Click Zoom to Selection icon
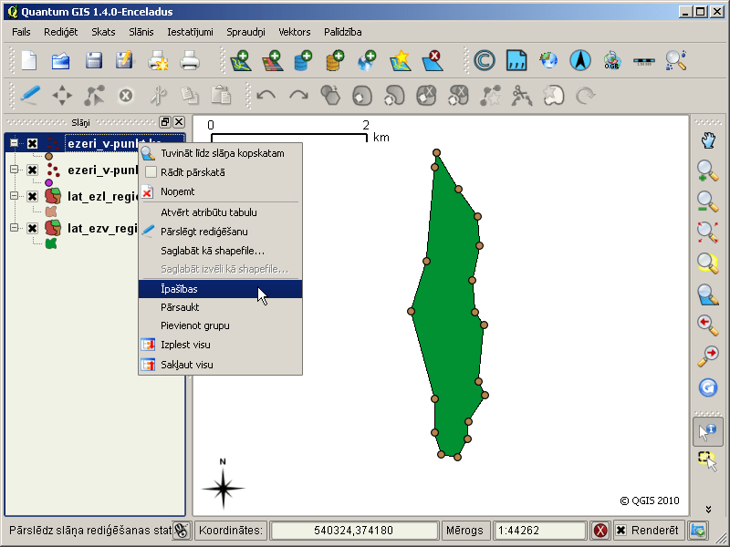 tap(708, 263)
